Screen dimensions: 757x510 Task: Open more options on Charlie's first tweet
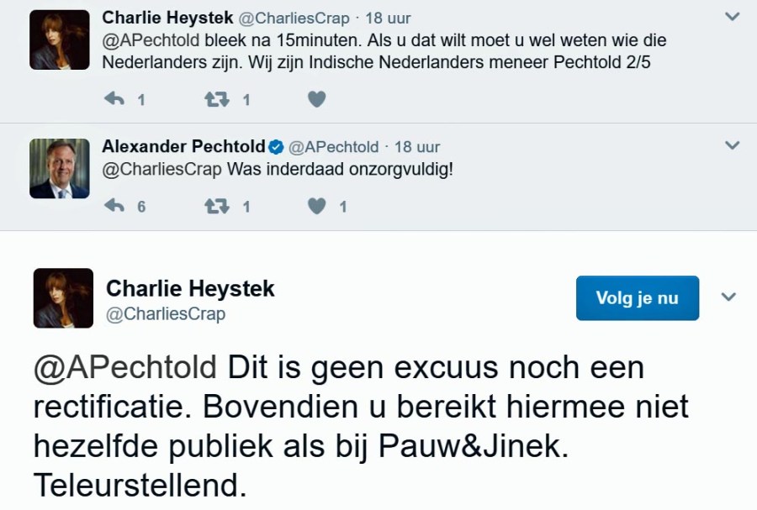pos(732,17)
